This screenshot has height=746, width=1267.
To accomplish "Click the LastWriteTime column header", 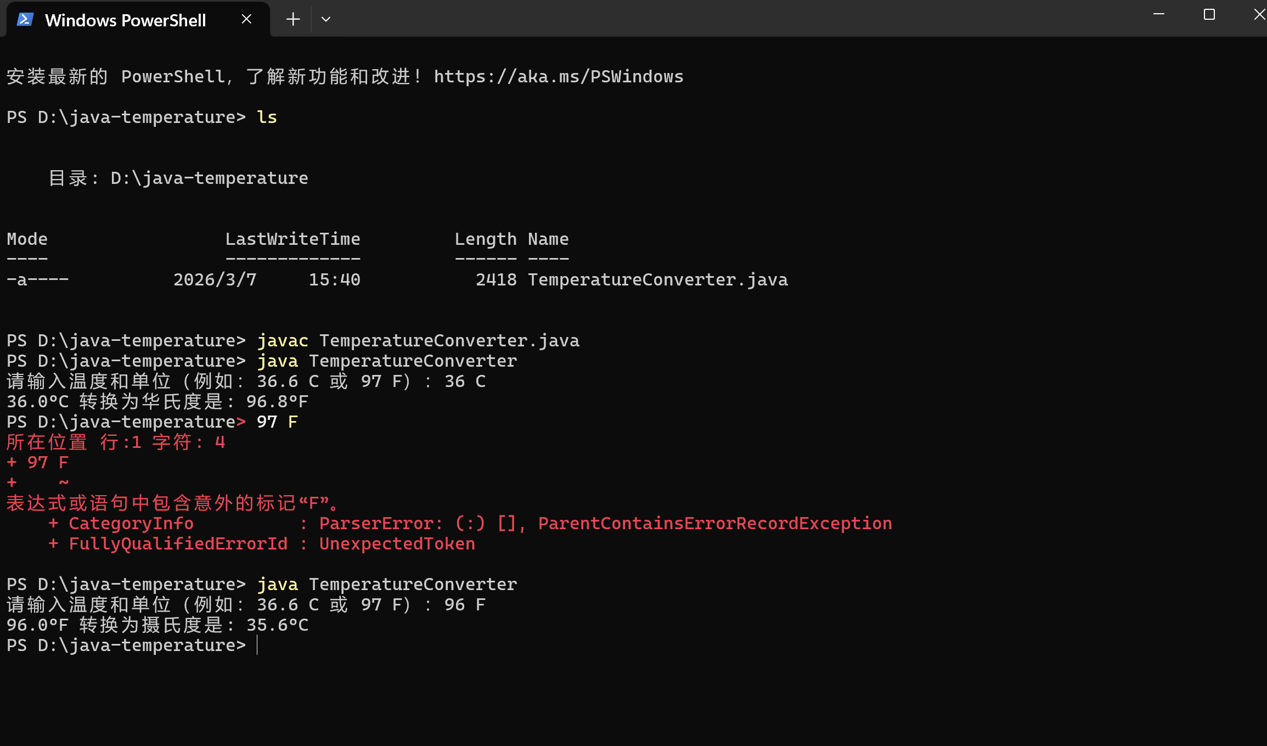I will point(292,239).
